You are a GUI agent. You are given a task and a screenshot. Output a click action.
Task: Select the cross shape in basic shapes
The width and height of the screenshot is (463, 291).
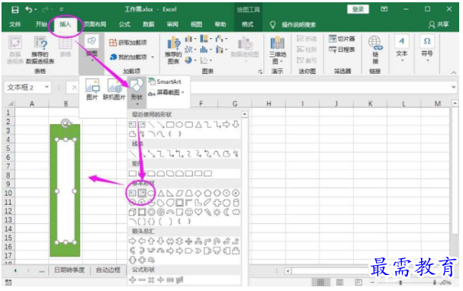tap(217, 203)
